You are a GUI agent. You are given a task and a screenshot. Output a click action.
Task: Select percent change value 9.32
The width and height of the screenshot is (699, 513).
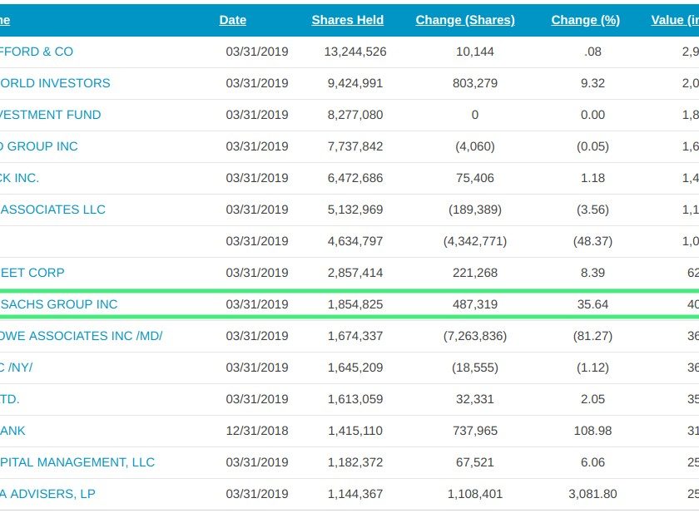point(592,83)
